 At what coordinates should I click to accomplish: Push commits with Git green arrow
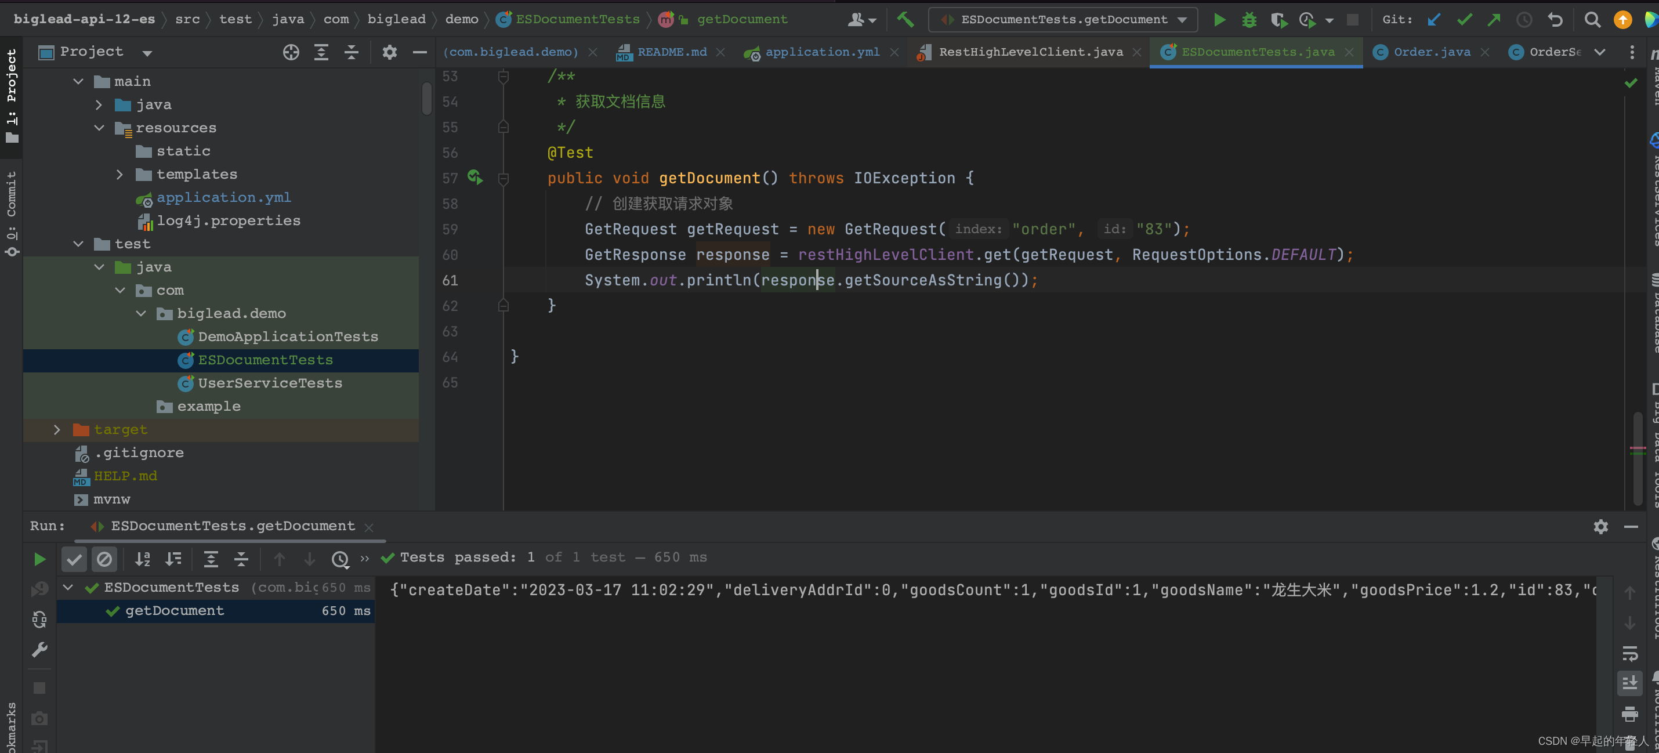1494,20
